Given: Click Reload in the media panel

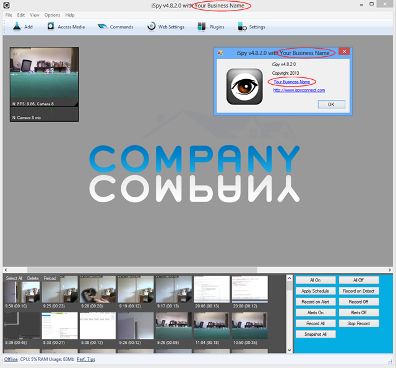Looking at the screenshot, I should pyautogui.click(x=49, y=278).
